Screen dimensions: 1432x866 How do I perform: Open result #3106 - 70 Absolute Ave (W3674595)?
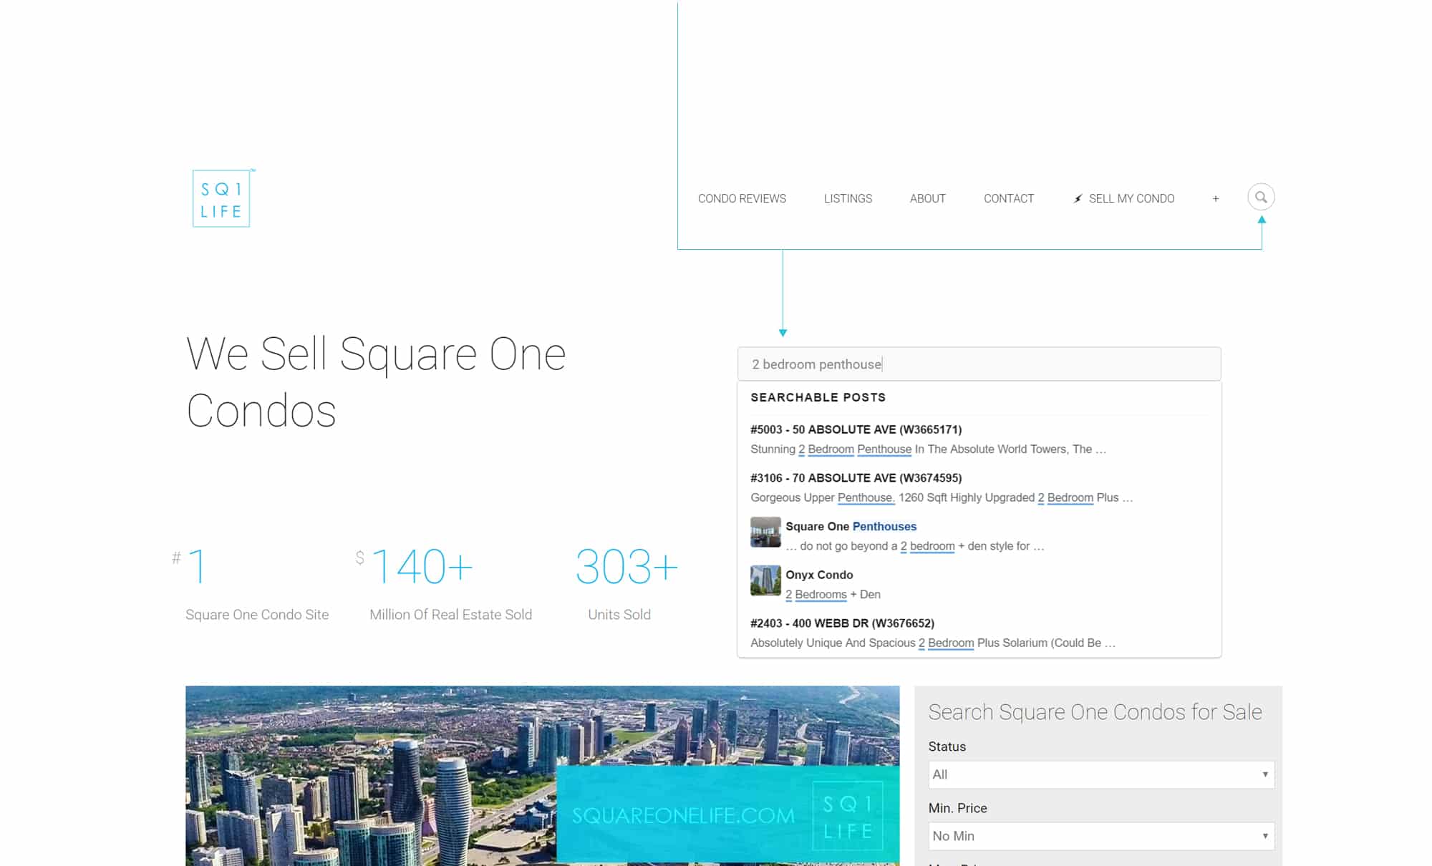click(856, 478)
